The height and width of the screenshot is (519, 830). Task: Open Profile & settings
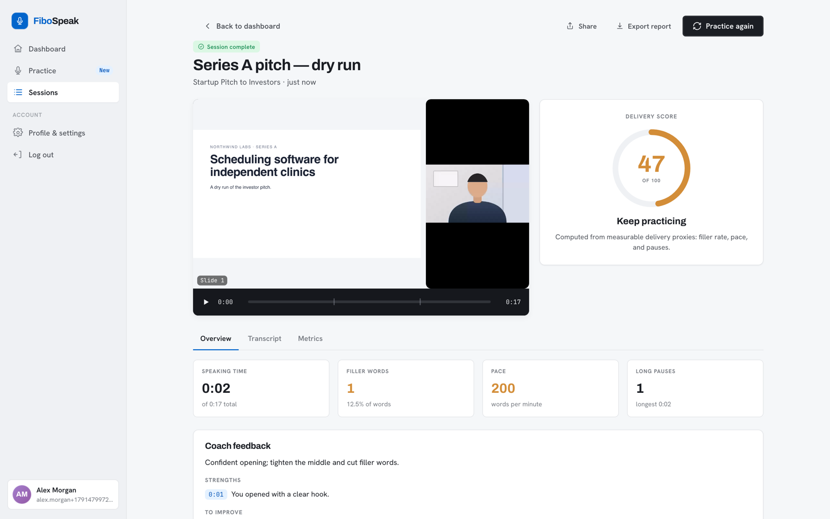click(x=63, y=133)
